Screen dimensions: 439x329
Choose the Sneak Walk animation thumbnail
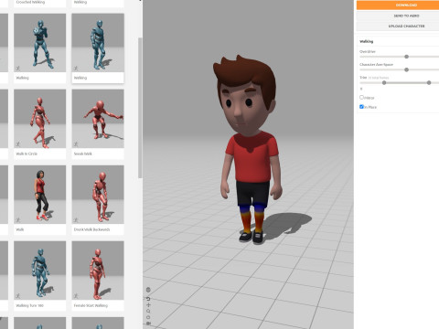pyautogui.click(x=98, y=119)
